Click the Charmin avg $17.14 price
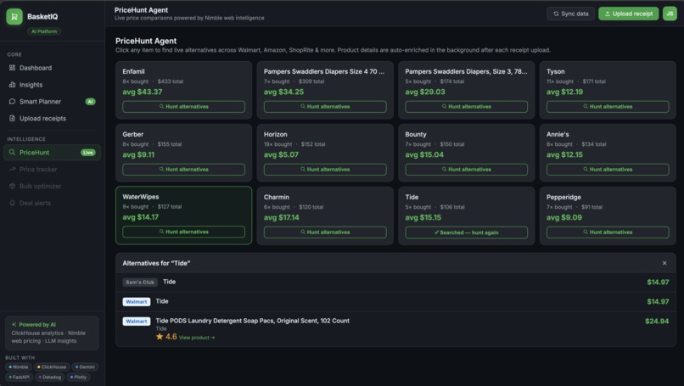The image size is (684, 386). [x=282, y=217]
